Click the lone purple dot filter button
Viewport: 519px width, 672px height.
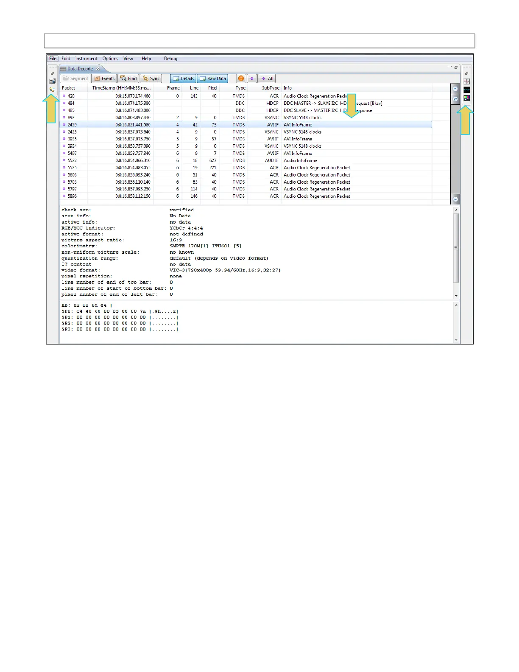pyautogui.click(x=252, y=78)
